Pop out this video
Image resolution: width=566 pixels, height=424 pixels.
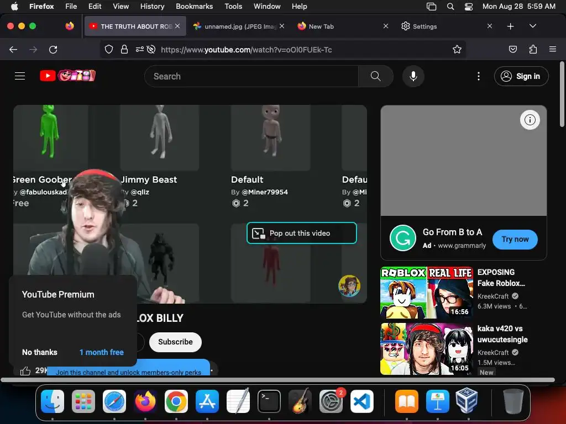301,233
